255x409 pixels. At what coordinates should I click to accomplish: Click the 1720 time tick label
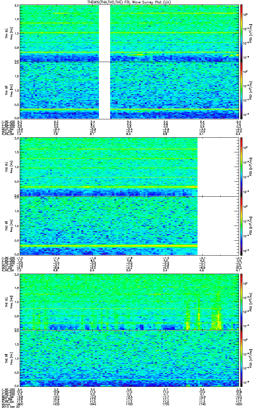166,404
